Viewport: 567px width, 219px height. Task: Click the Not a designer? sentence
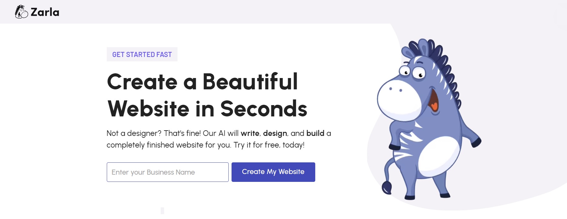(134, 133)
